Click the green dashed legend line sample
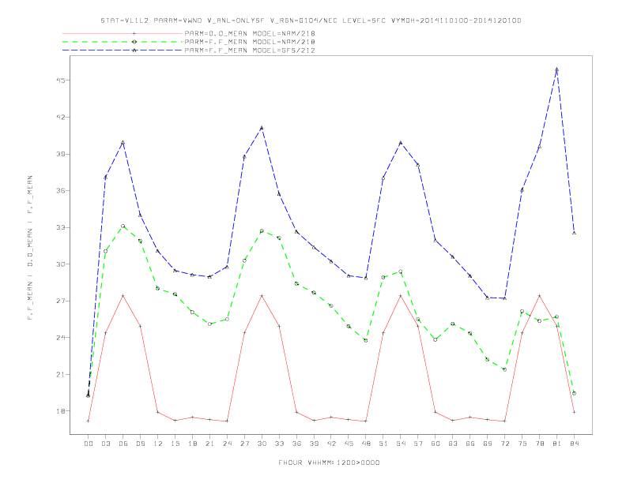The image size is (626, 483). pyautogui.click(x=123, y=42)
